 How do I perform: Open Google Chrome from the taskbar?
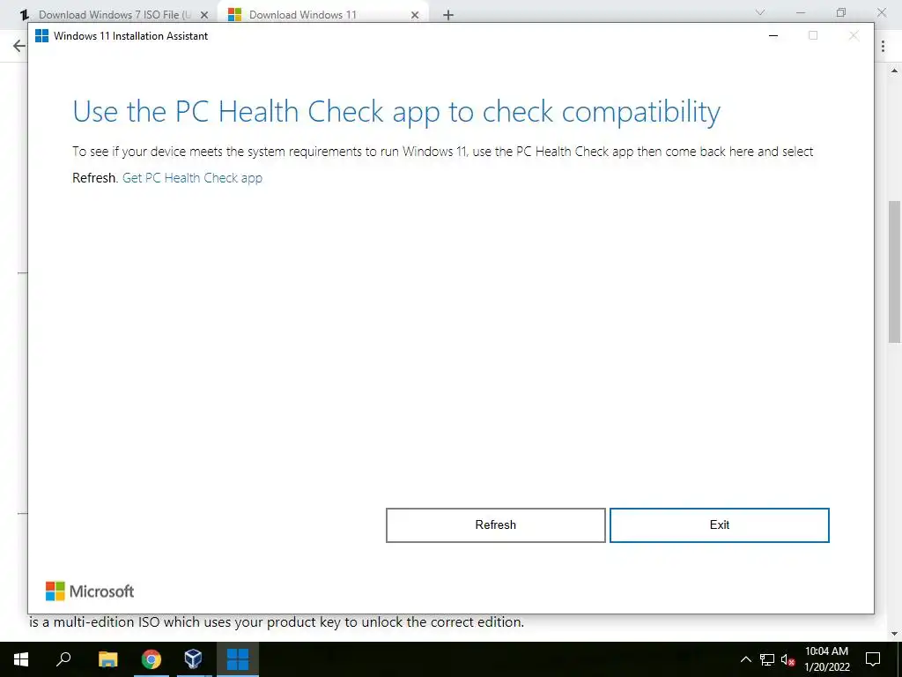[152, 659]
